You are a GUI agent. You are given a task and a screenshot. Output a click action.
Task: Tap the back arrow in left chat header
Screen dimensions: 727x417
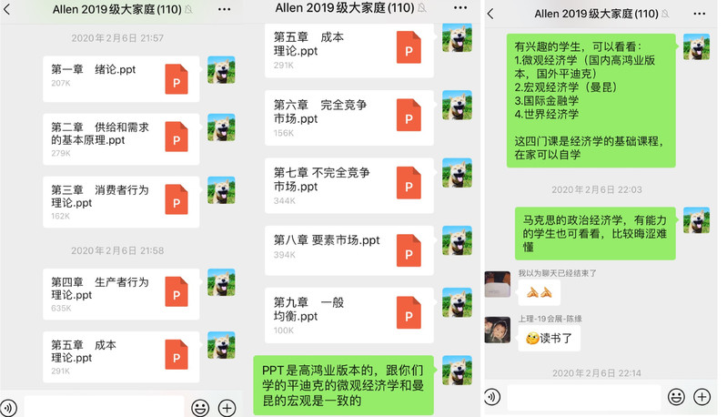(6, 9)
